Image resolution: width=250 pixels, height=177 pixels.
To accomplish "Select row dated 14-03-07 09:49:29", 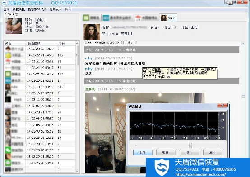I will (40, 106).
